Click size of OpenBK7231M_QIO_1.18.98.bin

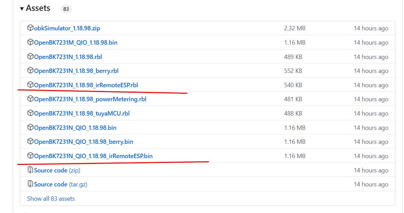295,43
